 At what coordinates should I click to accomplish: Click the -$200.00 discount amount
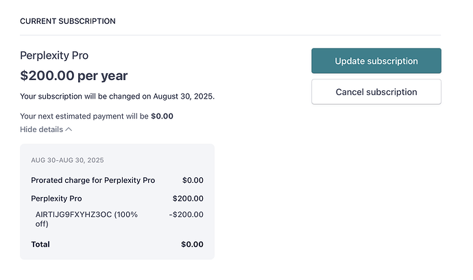[x=186, y=214]
